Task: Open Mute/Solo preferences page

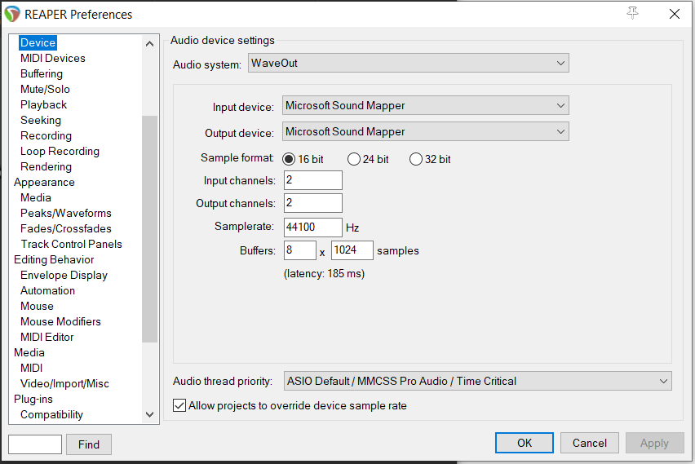Action: click(45, 89)
